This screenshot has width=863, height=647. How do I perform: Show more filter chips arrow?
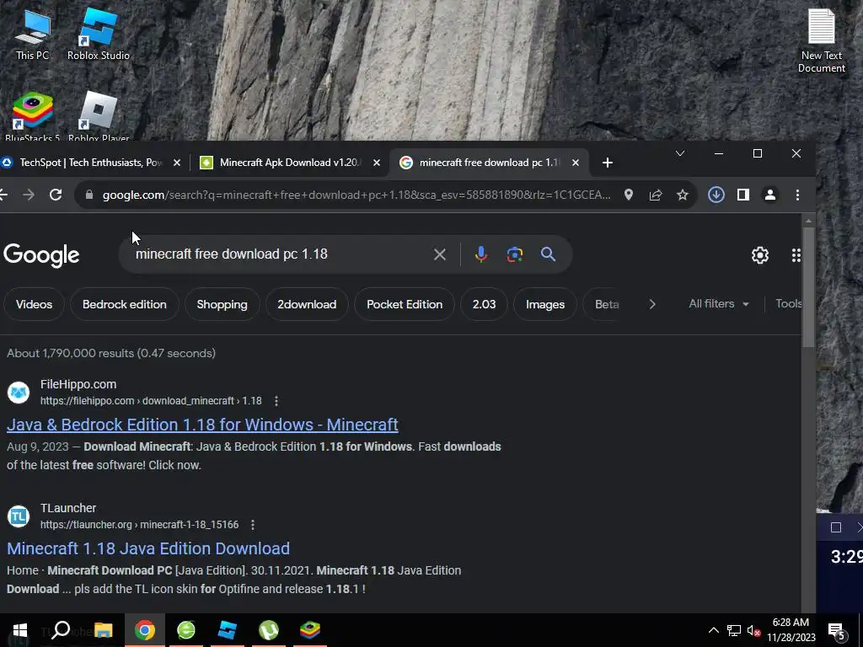pos(652,304)
